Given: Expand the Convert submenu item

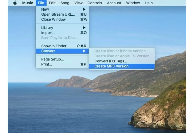Looking at the screenshot, I should pyautogui.click(x=62, y=51).
